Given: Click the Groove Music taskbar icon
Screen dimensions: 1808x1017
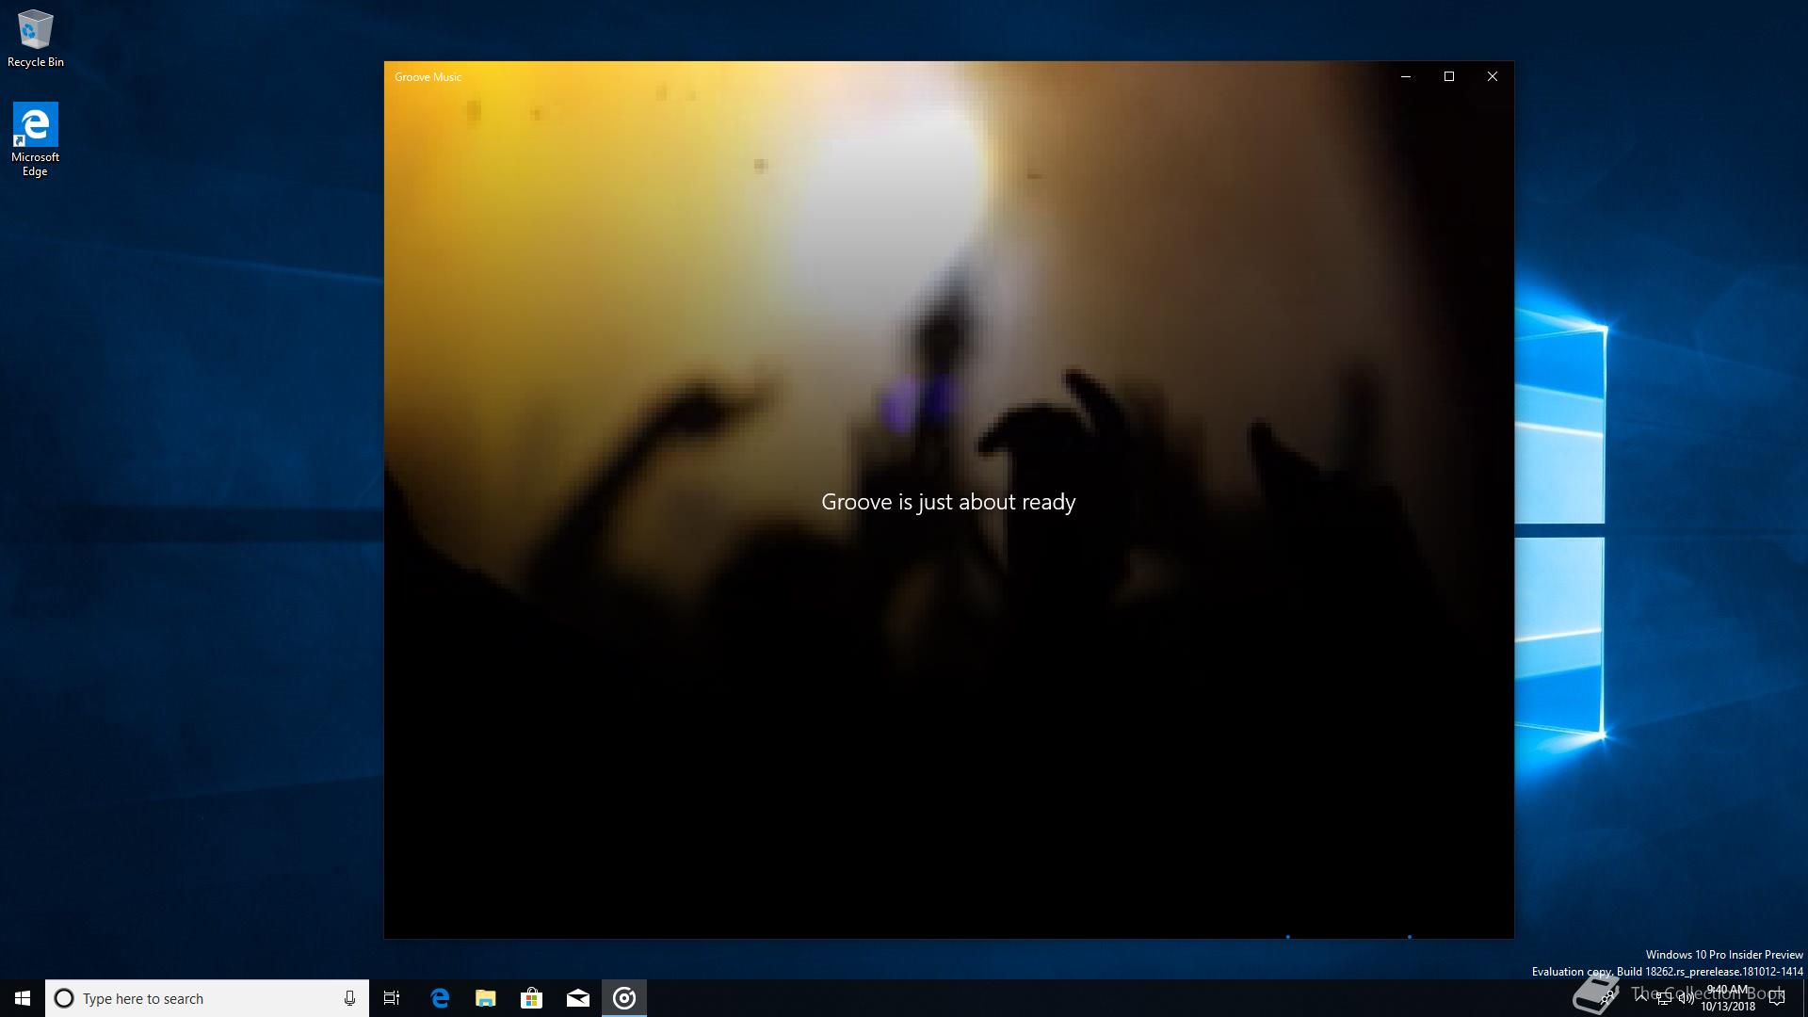Looking at the screenshot, I should click(624, 998).
